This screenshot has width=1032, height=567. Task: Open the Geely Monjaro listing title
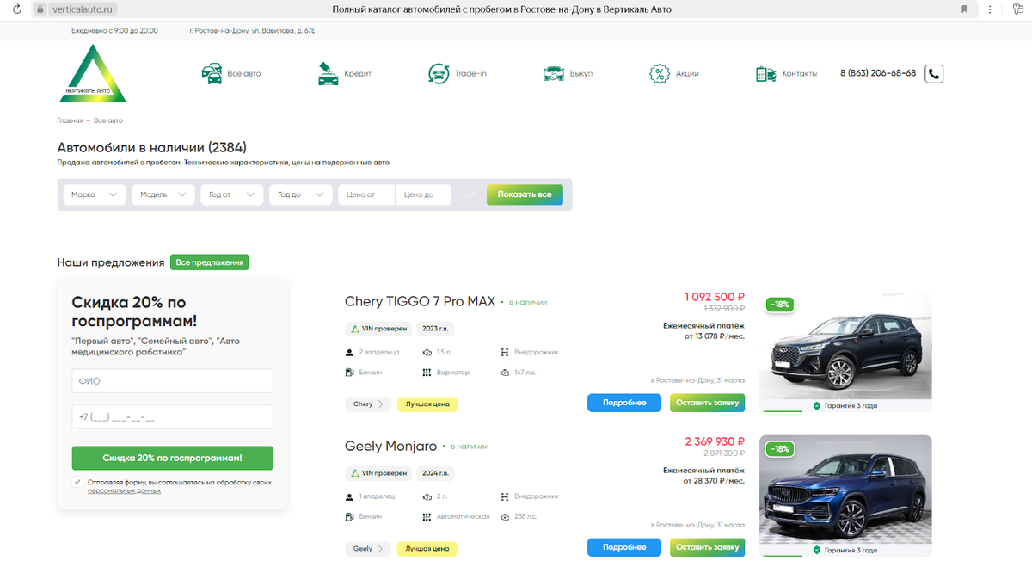[390, 447]
